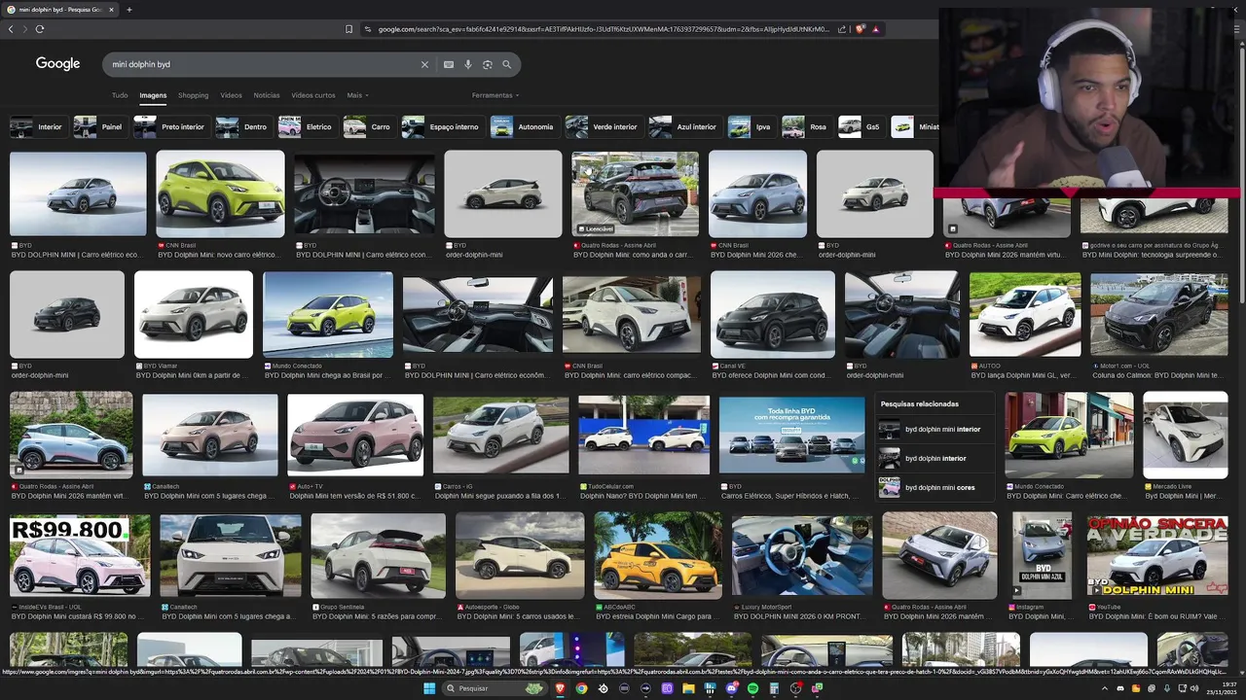Reload the page
The width and height of the screenshot is (1246, 700).
pyautogui.click(x=40, y=29)
